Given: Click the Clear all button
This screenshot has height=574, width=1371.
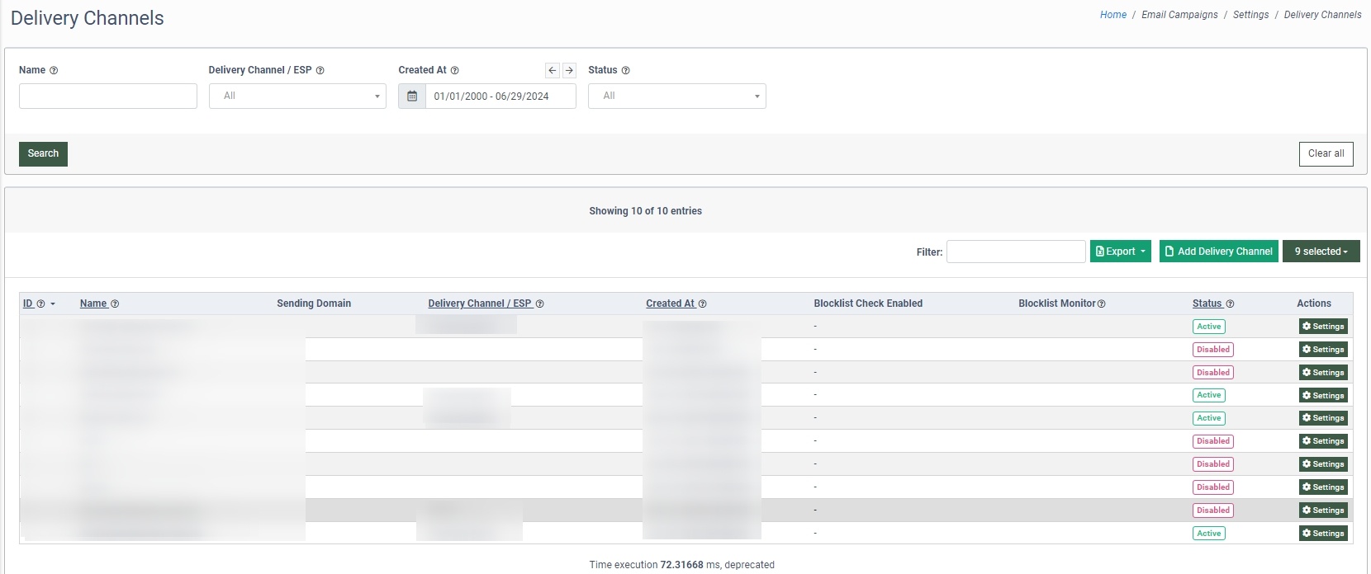Looking at the screenshot, I should coord(1326,153).
